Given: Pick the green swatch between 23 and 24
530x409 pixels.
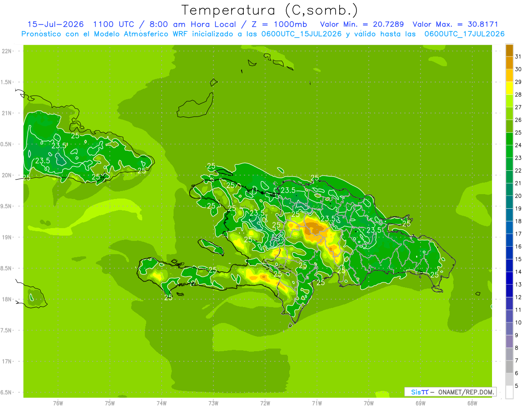Looking at the screenshot, I should point(509,152).
